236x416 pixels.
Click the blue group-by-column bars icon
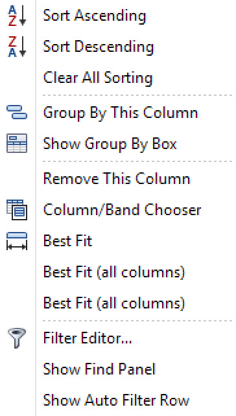tap(17, 112)
